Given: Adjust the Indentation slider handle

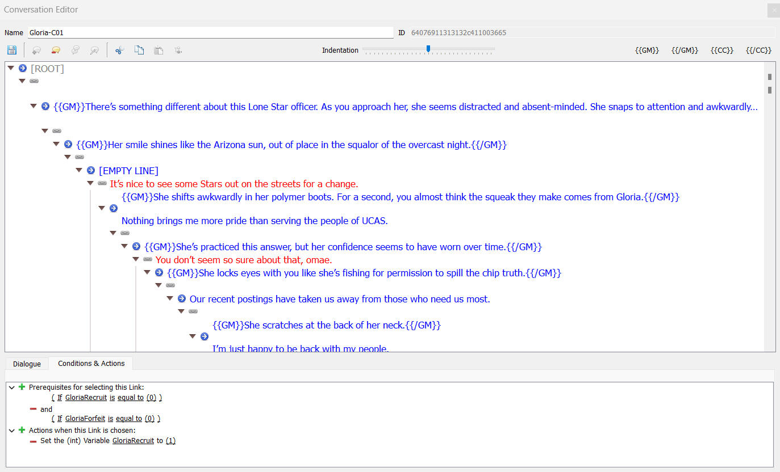Looking at the screenshot, I should click(x=428, y=49).
